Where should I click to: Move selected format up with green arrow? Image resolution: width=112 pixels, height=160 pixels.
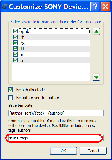click(96, 32)
